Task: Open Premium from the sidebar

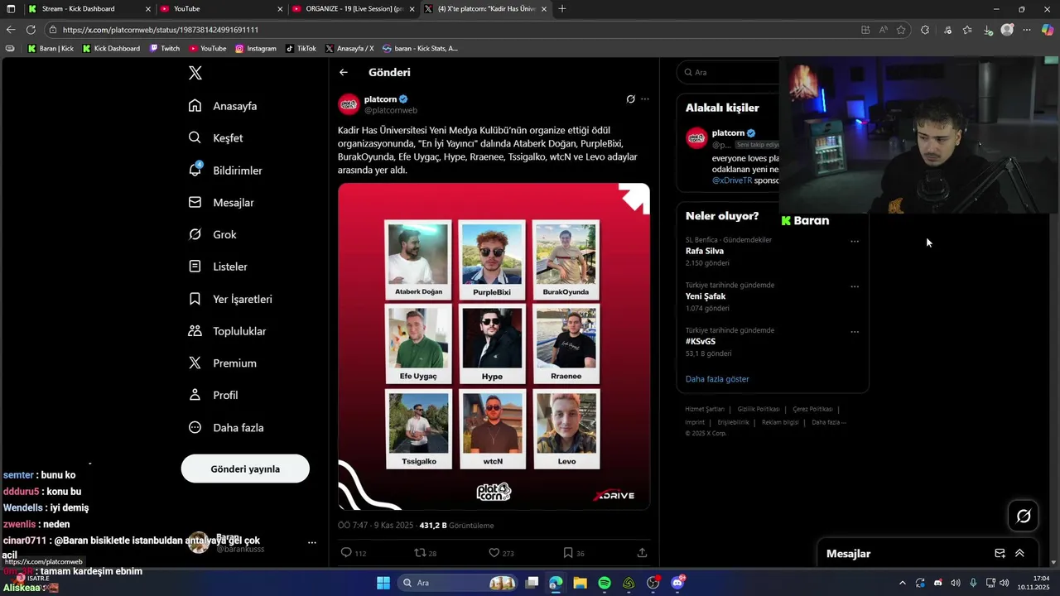Action: (x=222, y=363)
